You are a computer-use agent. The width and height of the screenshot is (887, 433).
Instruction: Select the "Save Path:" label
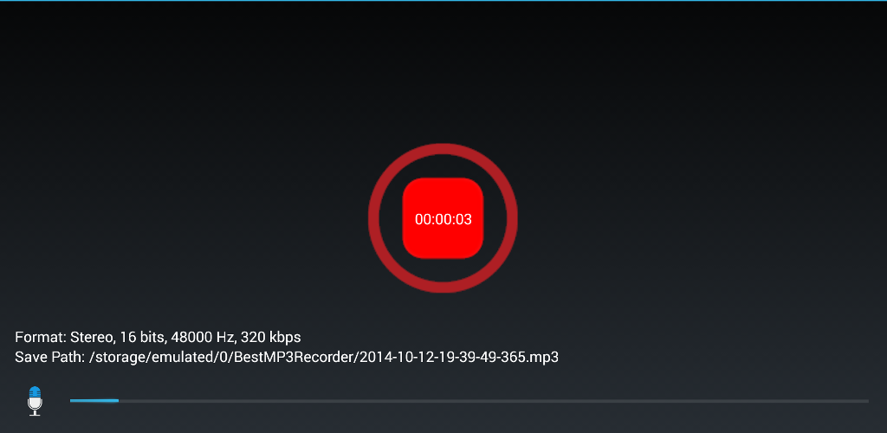tap(49, 358)
